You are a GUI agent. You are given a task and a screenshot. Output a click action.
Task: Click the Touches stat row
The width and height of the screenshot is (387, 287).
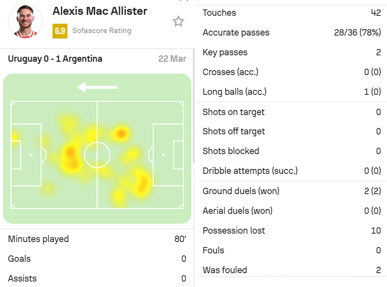tap(291, 13)
